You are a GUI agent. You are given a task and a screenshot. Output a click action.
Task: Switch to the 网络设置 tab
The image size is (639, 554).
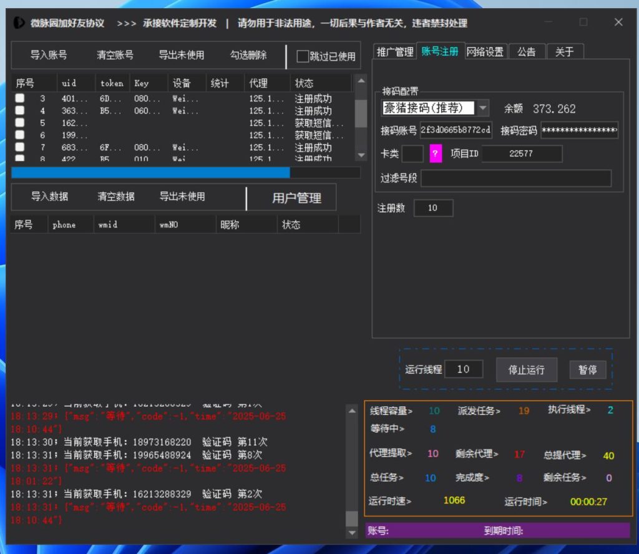pyautogui.click(x=485, y=52)
